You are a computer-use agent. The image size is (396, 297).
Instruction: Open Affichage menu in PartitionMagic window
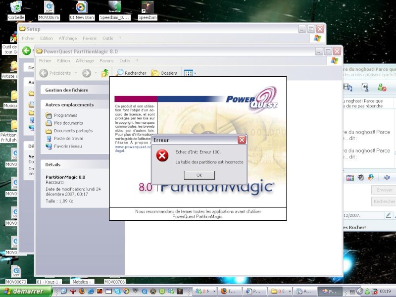point(85,60)
